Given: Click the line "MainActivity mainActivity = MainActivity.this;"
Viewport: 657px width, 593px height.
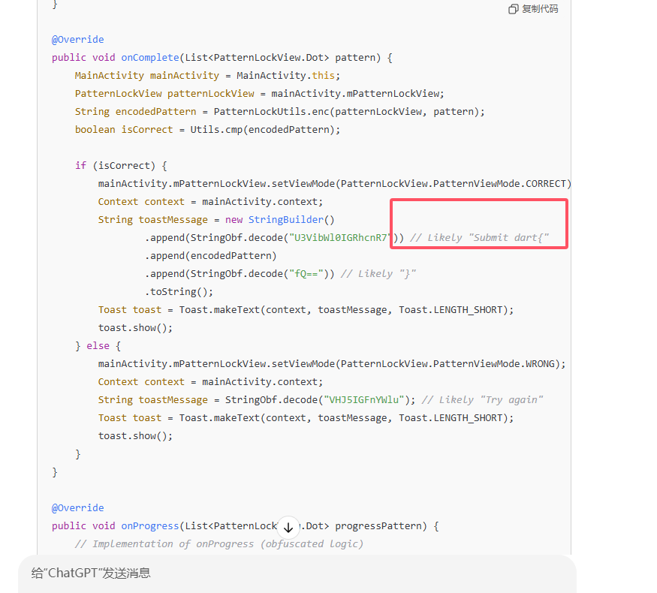Looking at the screenshot, I should click(x=207, y=75).
